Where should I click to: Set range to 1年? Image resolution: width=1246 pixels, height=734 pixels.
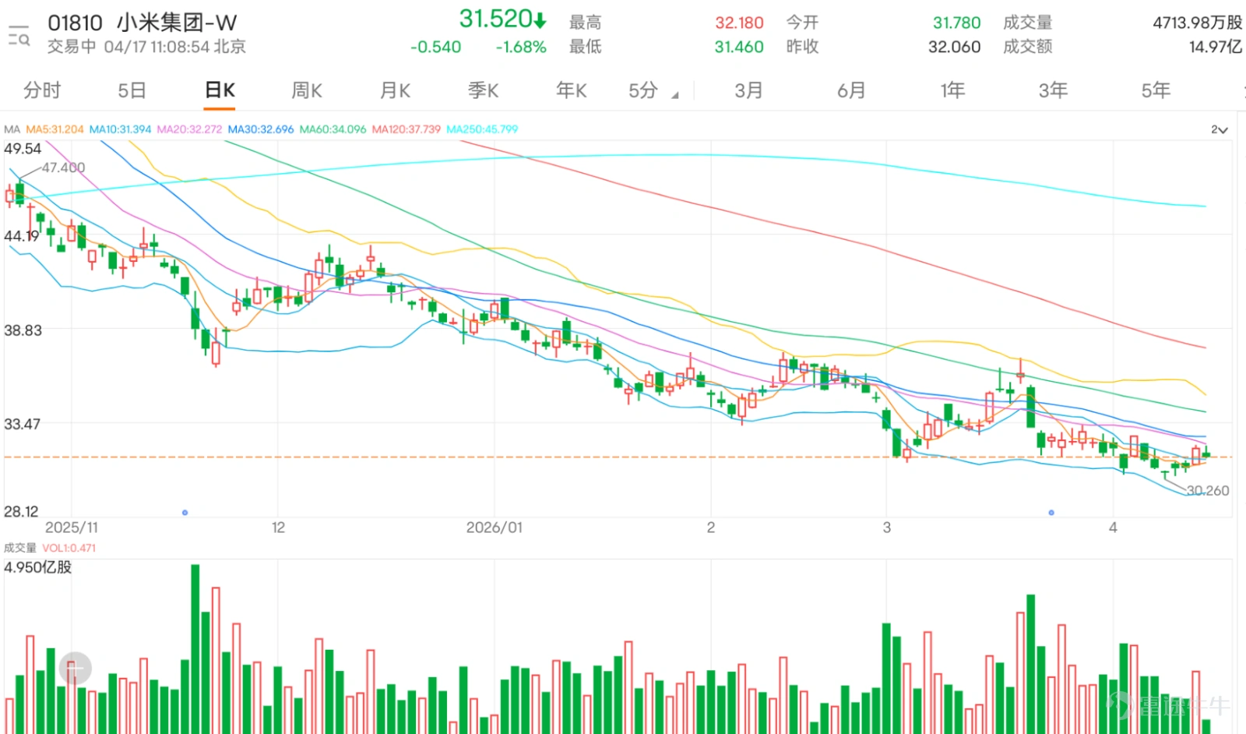[952, 90]
